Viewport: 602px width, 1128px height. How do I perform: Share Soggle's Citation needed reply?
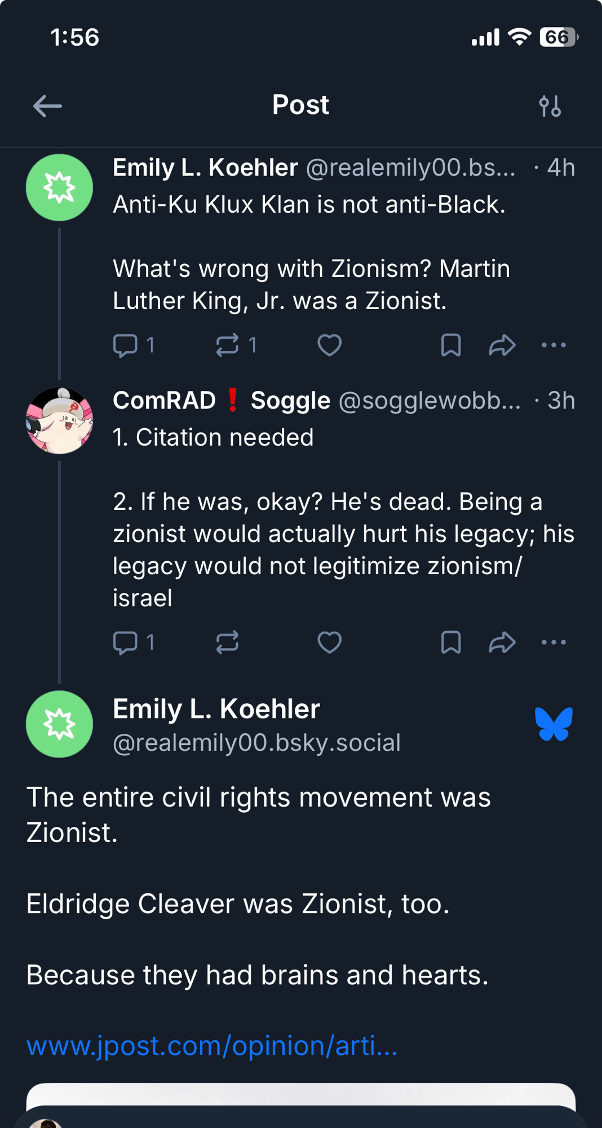(502, 642)
